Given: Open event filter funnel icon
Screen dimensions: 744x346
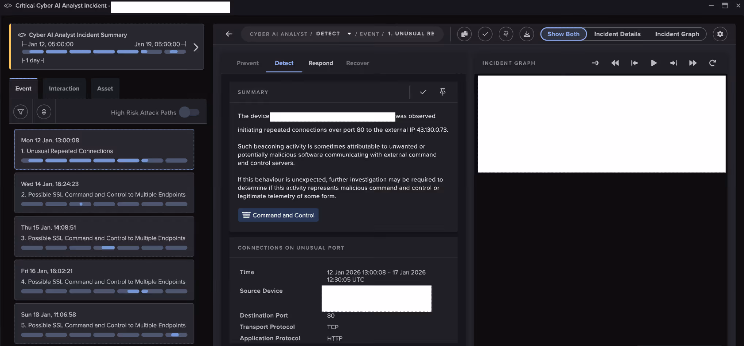Looking at the screenshot, I should click(x=20, y=112).
